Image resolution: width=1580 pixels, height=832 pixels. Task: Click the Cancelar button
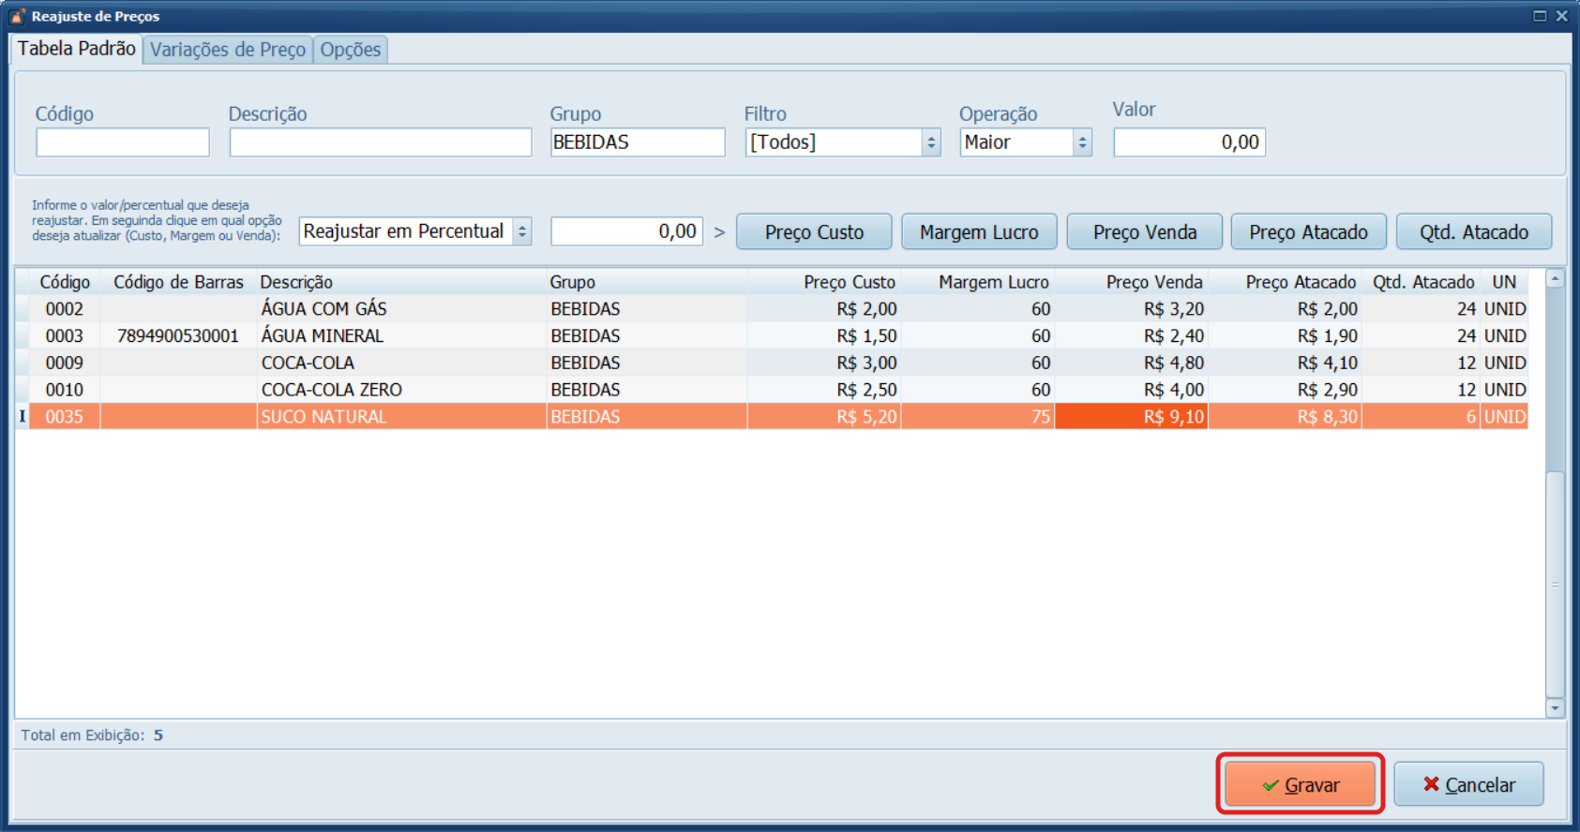coord(1467,784)
